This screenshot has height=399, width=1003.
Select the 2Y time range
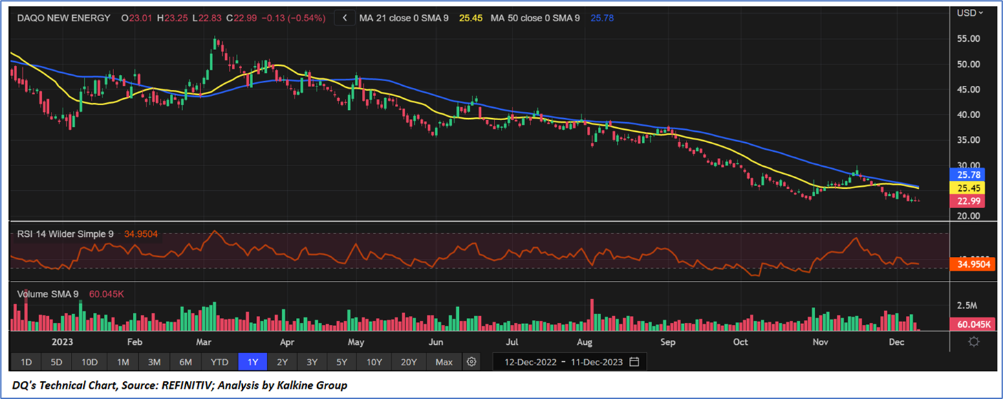point(282,362)
